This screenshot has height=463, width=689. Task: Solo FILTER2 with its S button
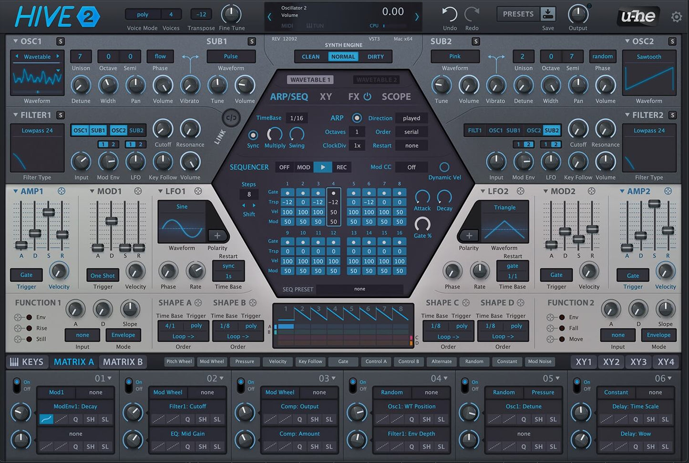pyautogui.click(x=672, y=115)
